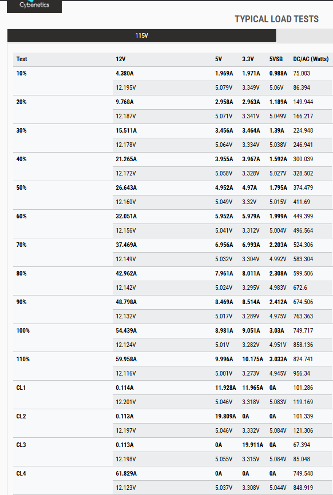333x495 pixels.
Task: Click the 54.439A value in 100% row
Action: click(126, 330)
